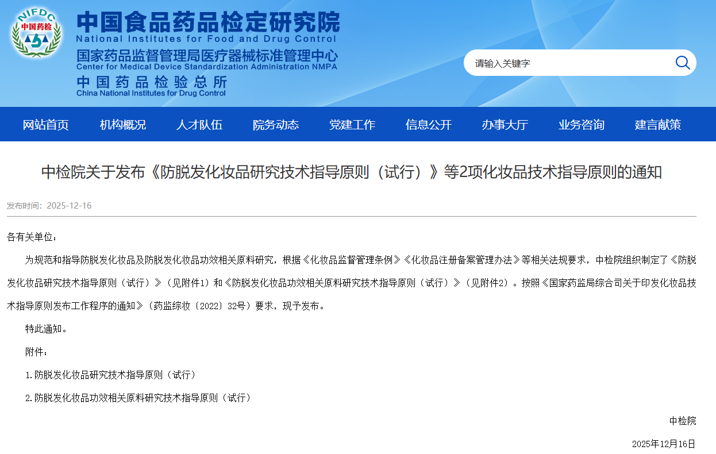Viewport: 716px width, 454px height.
Task: Click the 中国药品检验总所 heading text
Action: click(152, 82)
